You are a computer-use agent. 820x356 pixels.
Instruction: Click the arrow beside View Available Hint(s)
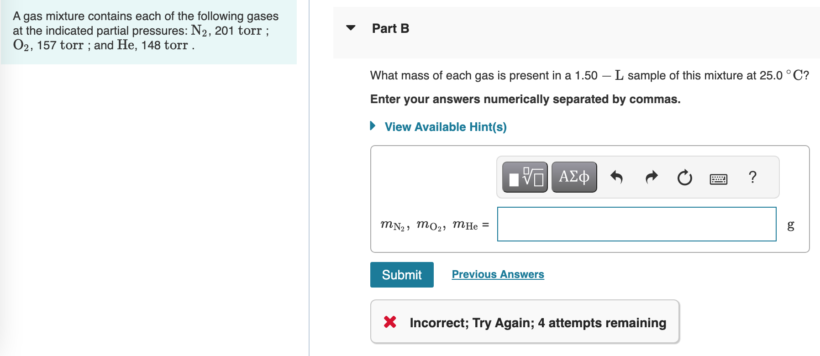(x=373, y=126)
